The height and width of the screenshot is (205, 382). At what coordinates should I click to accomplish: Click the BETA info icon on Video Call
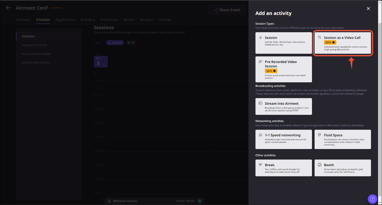tap(333, 42)
